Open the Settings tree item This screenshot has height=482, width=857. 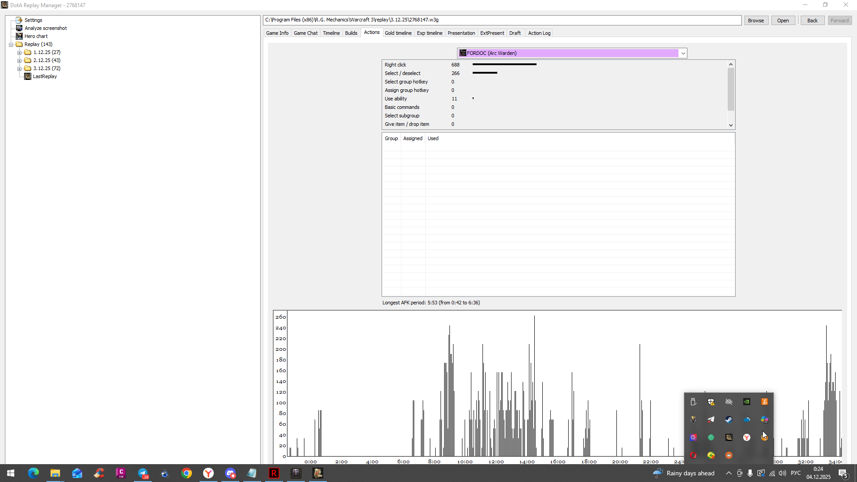tap(33, 20)
